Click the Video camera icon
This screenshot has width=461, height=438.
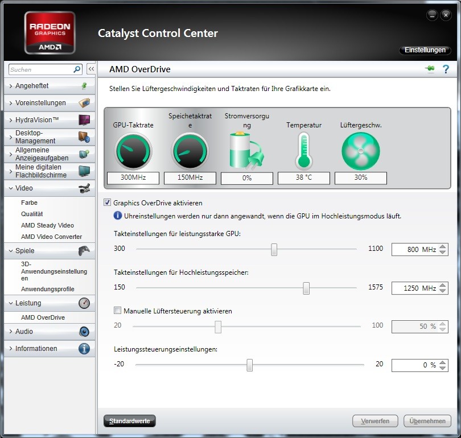[84, 188]
